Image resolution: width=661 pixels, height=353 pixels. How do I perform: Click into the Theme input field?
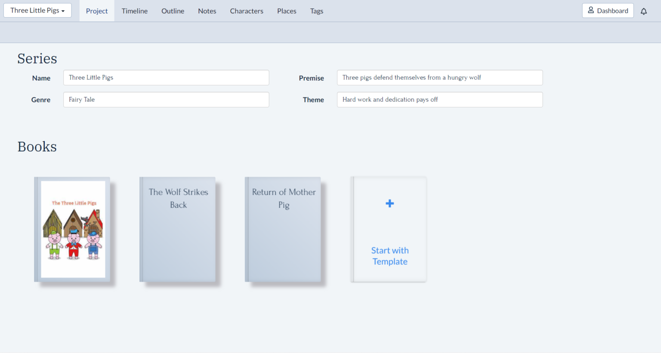439,100
